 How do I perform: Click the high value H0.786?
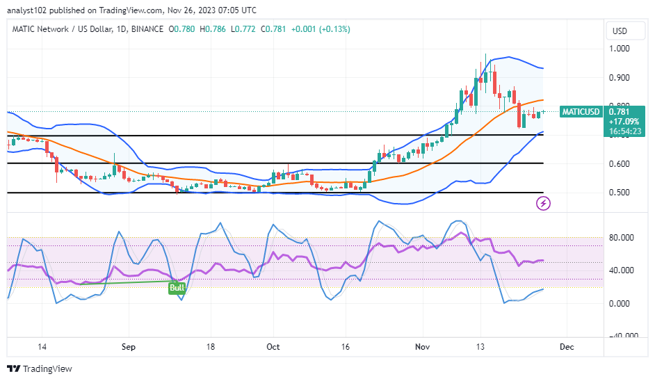(213, 29)
